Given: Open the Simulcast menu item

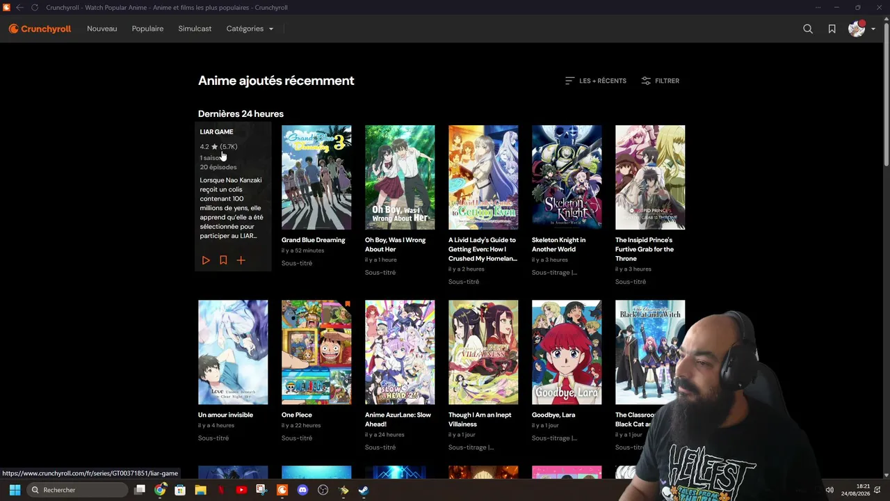Looking at the screenshot, I should point(195,29).
